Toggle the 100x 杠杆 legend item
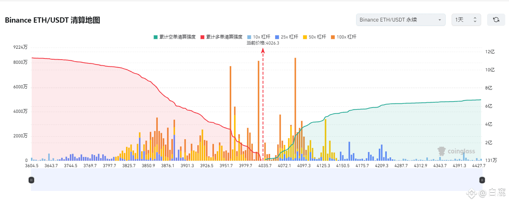 [x=343, y=37]
